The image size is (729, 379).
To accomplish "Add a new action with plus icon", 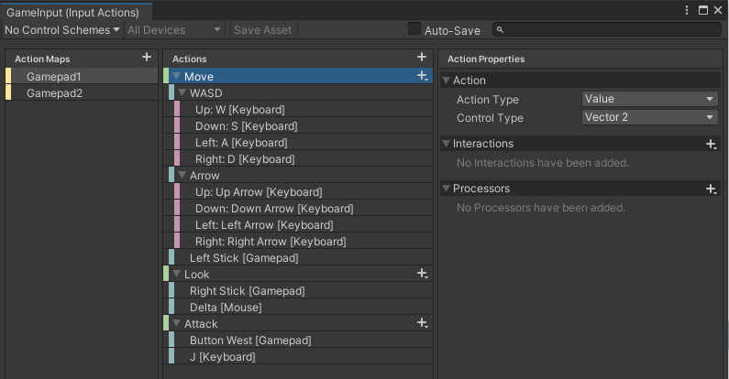I will (422, 58).
